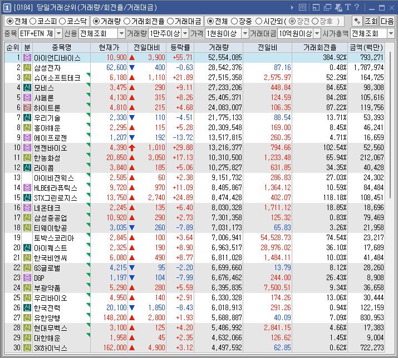Click the play arrow icon in title bar
This screenshot has width=398, height=358.
292,8
